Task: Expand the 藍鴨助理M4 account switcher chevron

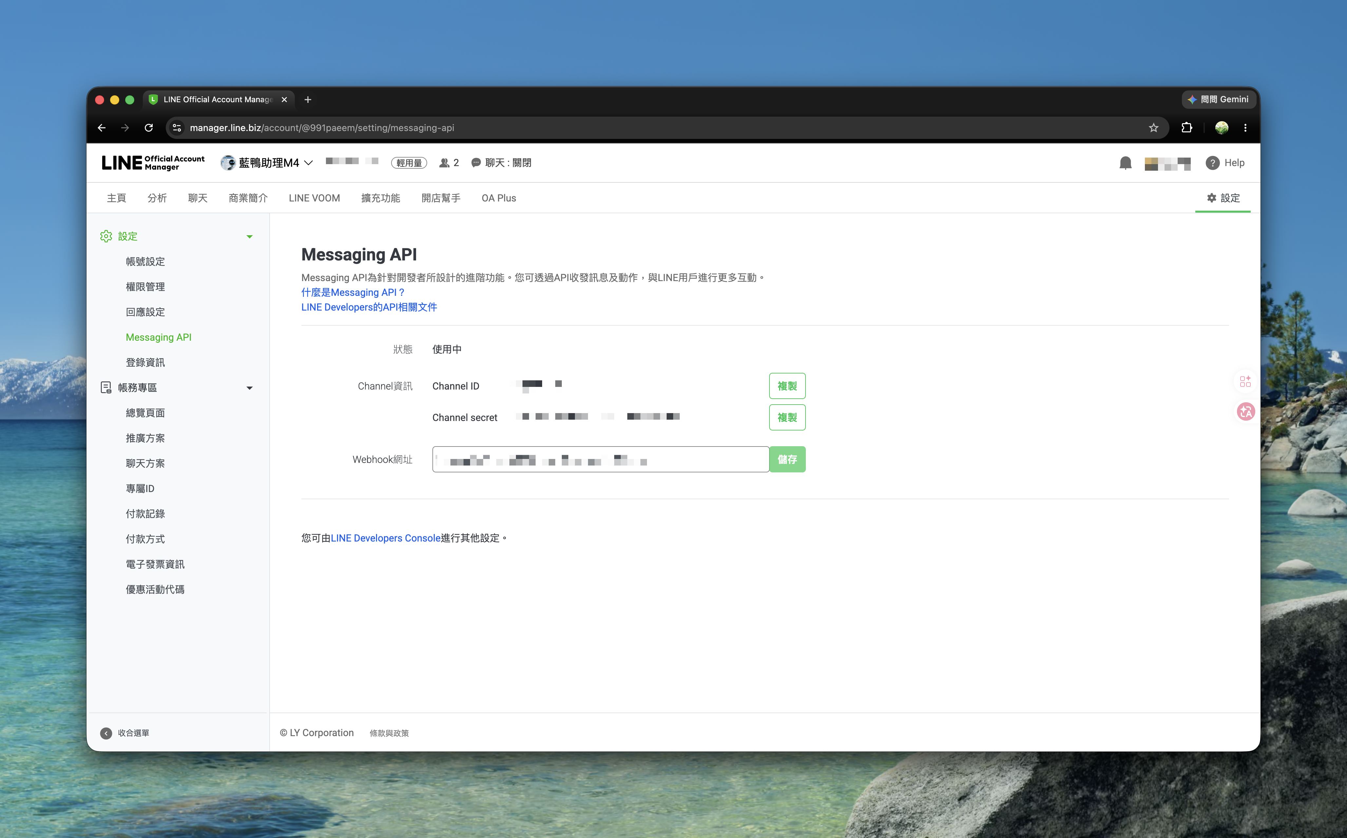Action: (x=309, y=163)
